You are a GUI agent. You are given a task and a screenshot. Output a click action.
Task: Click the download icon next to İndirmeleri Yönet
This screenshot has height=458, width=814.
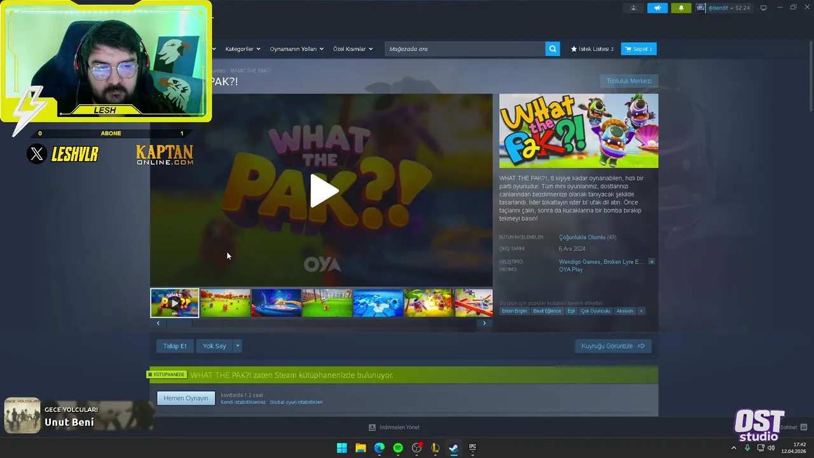pos(372,427)
